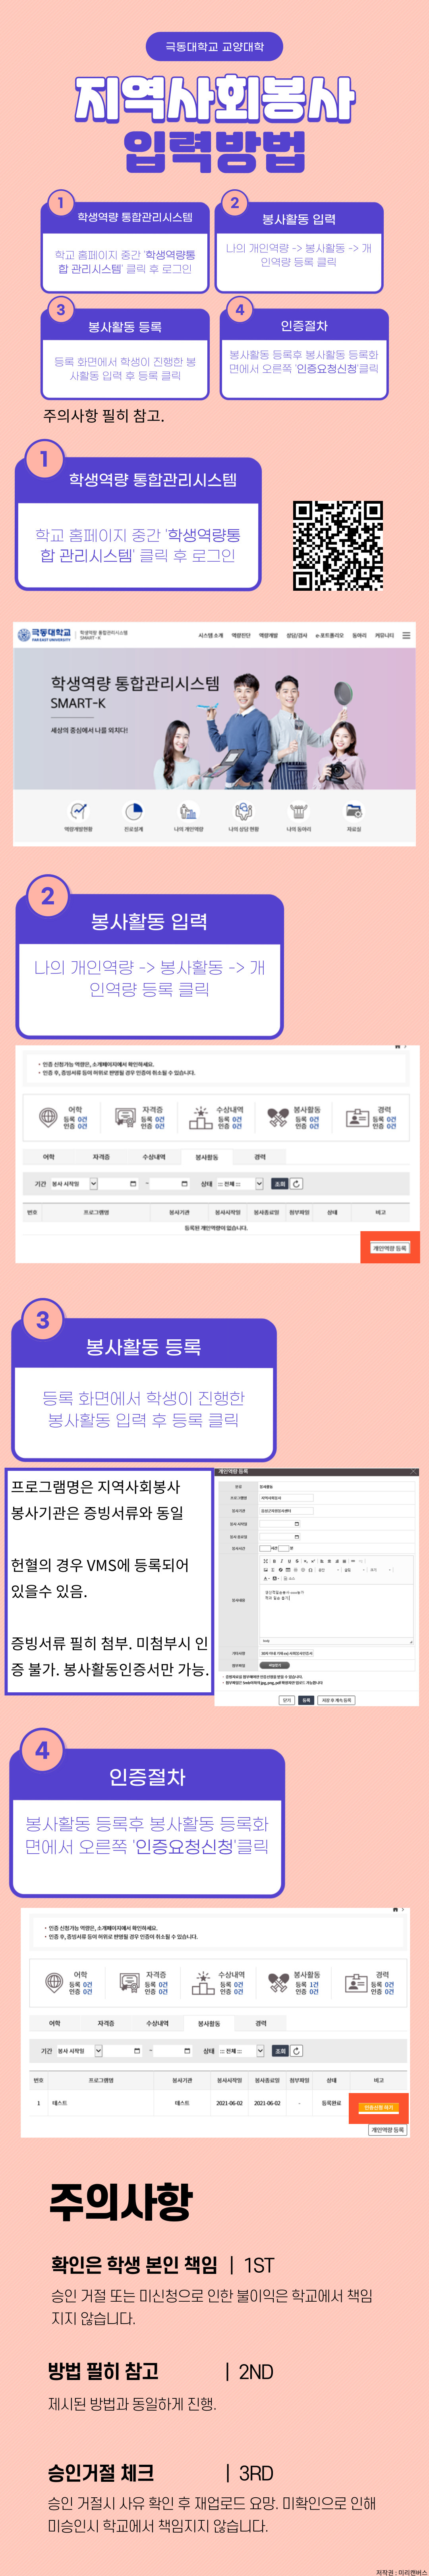Select the 경력 tab in the bottom list view
This screenshot has width=429, height=2576.
point(261,2023)
